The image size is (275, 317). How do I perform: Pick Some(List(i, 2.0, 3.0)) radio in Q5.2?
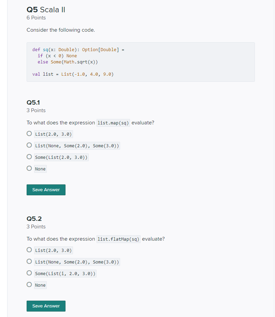[29, 273]
